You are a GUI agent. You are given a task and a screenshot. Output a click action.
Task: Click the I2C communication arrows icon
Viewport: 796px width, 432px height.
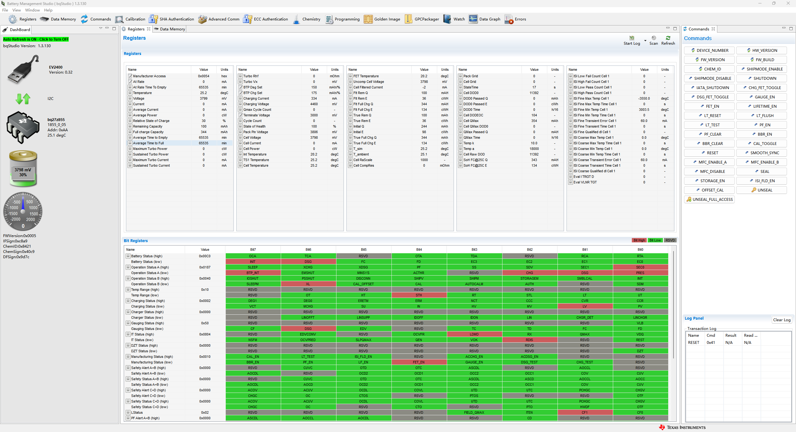tap(23, 99)
